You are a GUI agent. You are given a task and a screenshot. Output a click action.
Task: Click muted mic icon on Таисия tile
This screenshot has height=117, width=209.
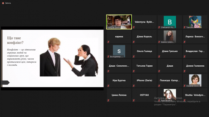pyautogui.click(x=185, y=27)
